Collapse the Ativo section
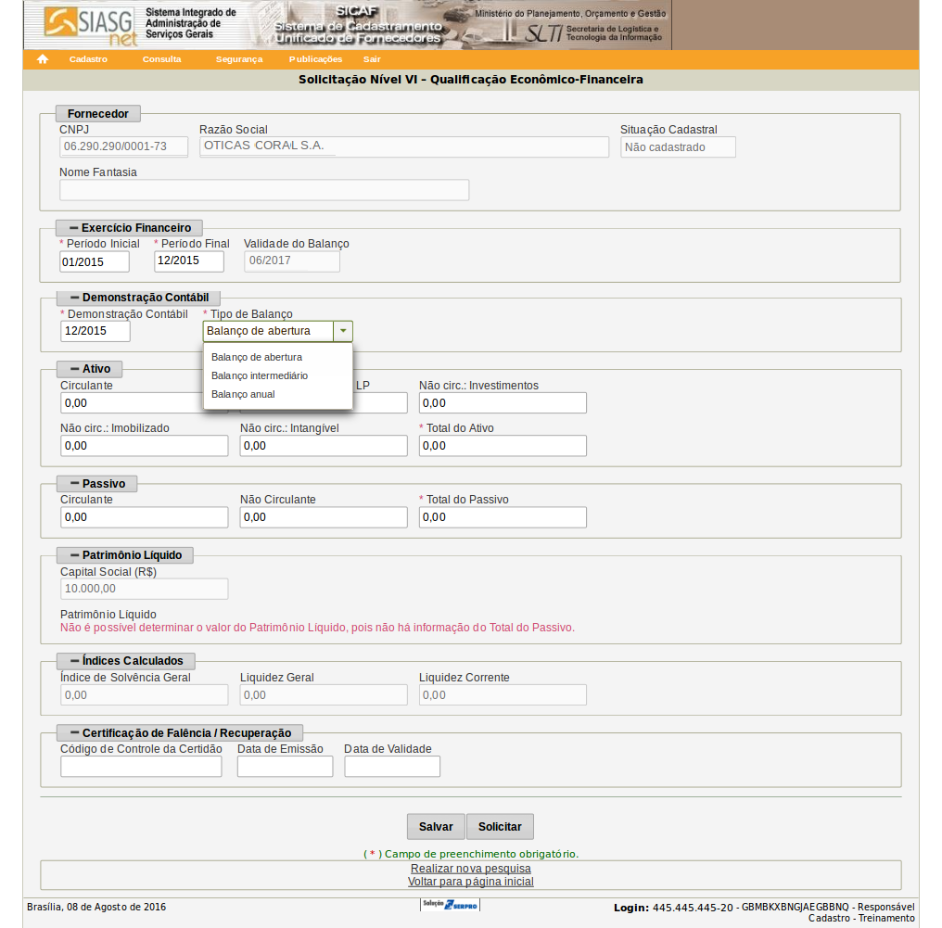942x928 pixels. pos(90,369)
